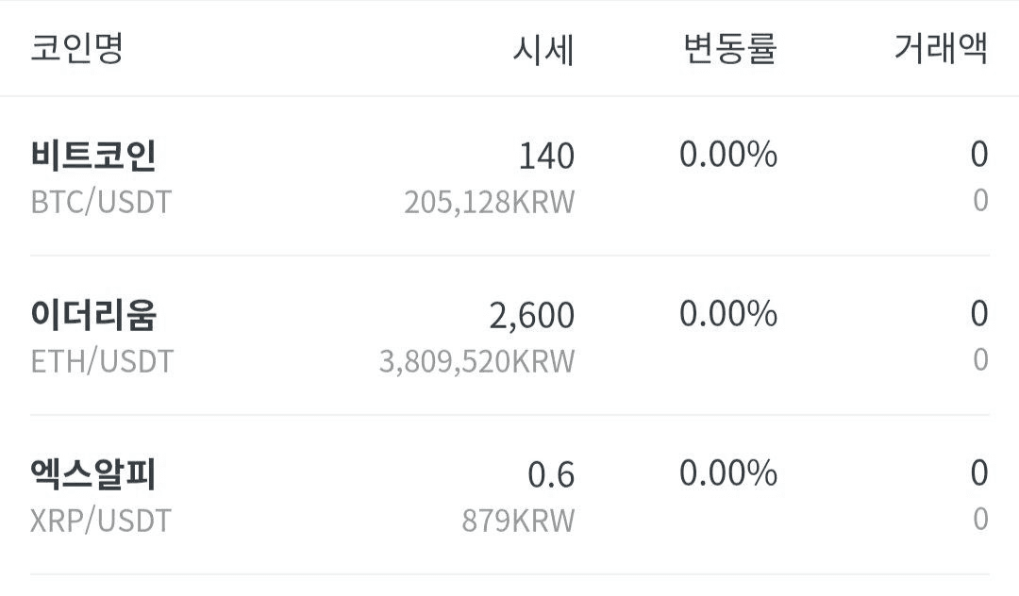Image resolution: width=1019 pixels, height=596 pixels.
Task: Click the 879KRW converted price
Action: [517, 521]
